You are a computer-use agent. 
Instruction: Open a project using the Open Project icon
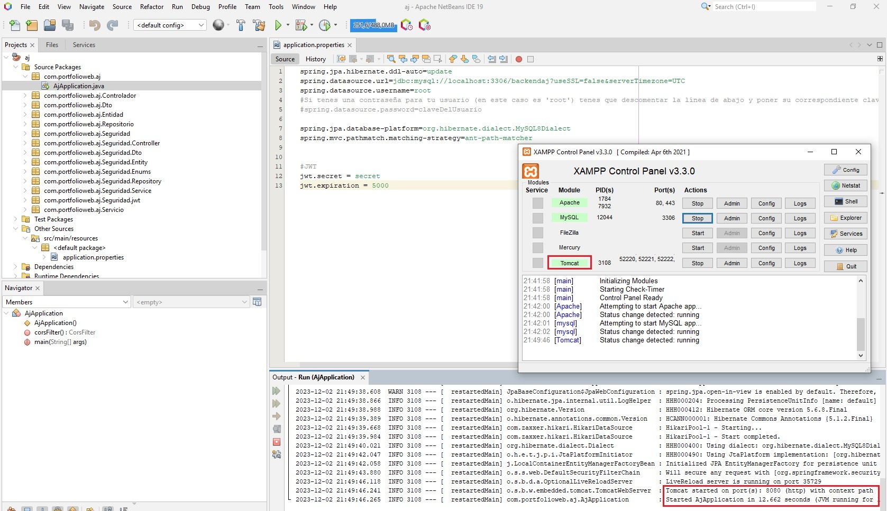point(50,25)
